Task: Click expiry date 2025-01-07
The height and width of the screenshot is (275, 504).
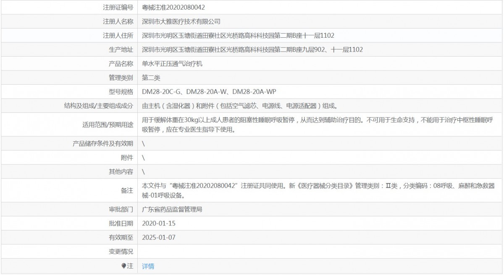Action: [159, 237]
